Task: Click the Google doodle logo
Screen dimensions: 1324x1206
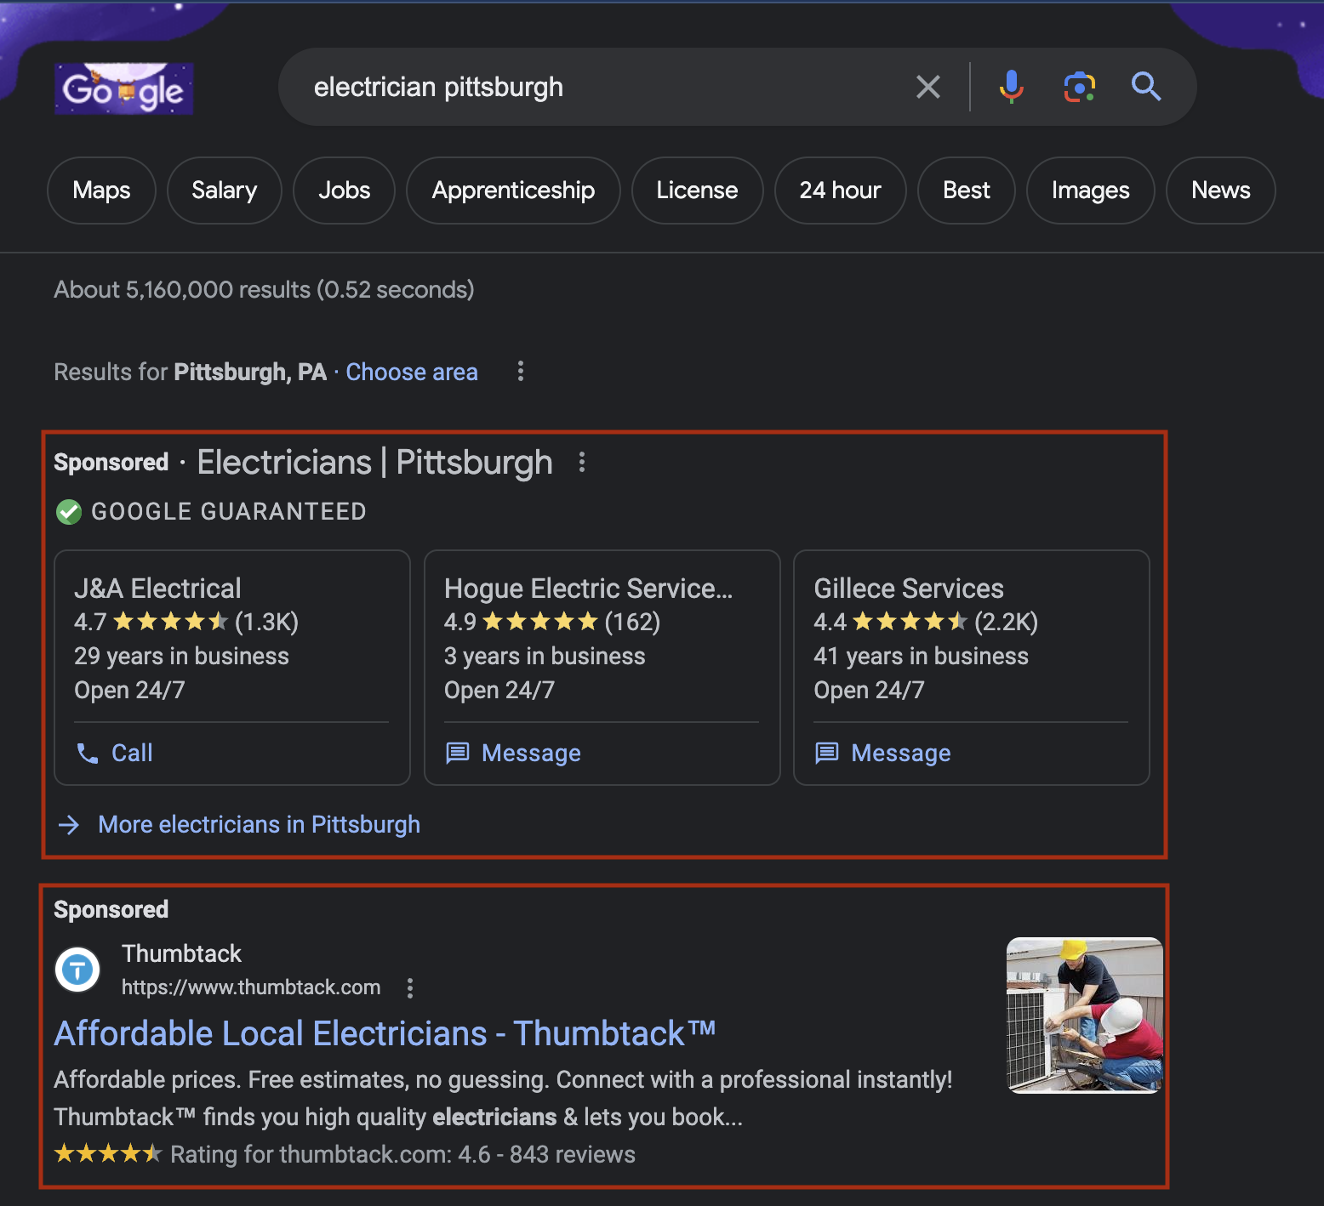Action: 123,88
